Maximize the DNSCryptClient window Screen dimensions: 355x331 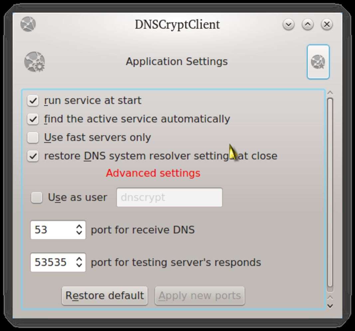[308, 24]
